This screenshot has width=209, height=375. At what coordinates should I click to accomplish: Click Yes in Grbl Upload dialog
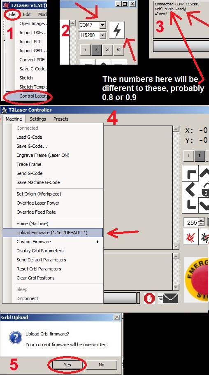(67, 364)
